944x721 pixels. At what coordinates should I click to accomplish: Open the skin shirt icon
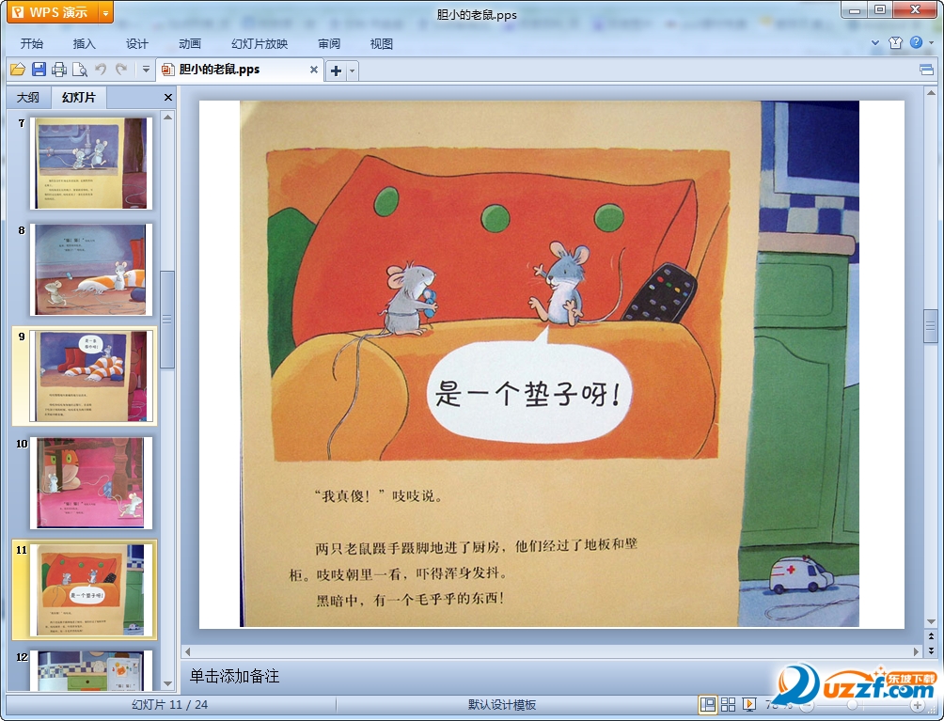tap(895, 42)
